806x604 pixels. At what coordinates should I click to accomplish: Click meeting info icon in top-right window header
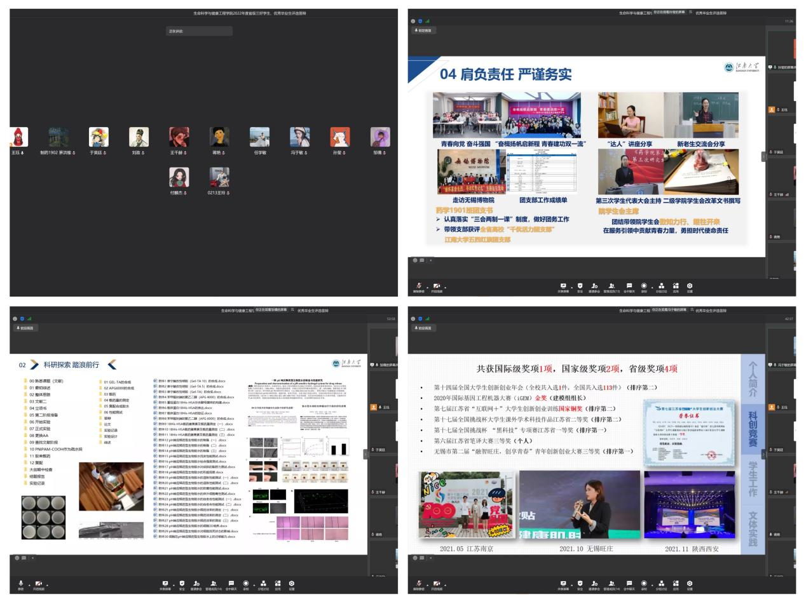click(x=413, y=21)
